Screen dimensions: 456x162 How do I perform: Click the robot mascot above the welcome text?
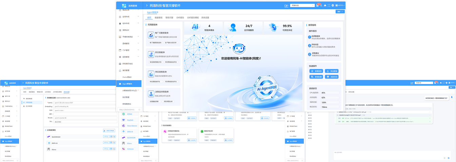[x=239, y=49]
